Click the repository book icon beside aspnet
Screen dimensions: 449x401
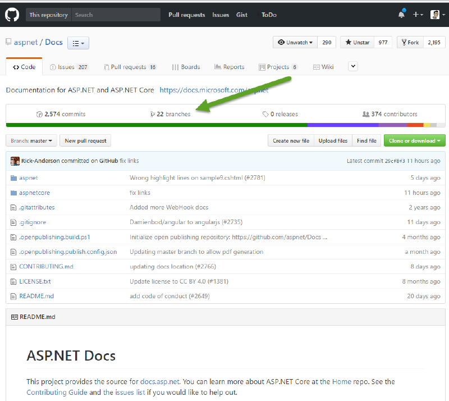point(8,42)
